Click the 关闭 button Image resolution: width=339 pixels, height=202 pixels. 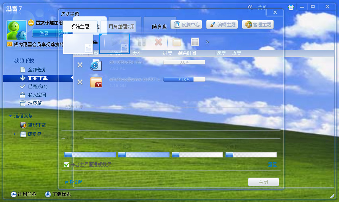[263, 182]
